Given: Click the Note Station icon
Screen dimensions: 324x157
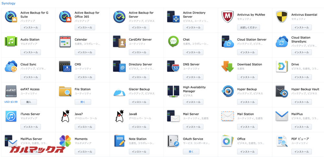Looking at the screenshot, I should pyautogui.click(x=119, y=141).
